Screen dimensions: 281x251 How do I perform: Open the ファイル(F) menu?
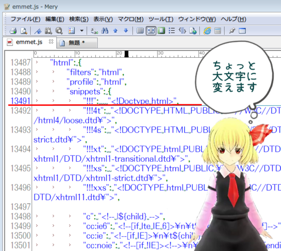(26, 19)
